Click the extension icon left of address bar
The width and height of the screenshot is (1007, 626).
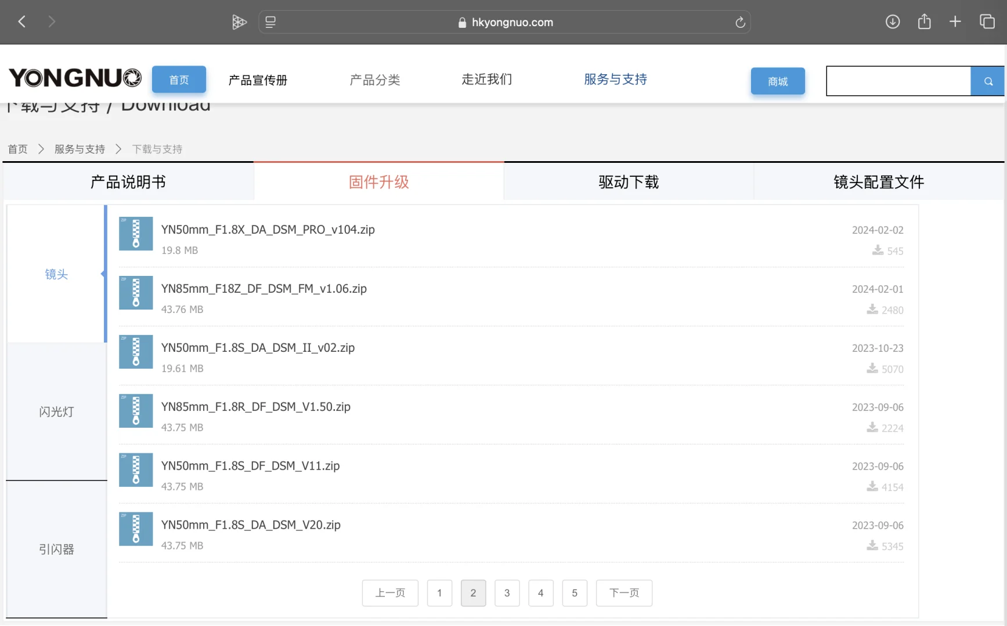(x=239, y=22)
